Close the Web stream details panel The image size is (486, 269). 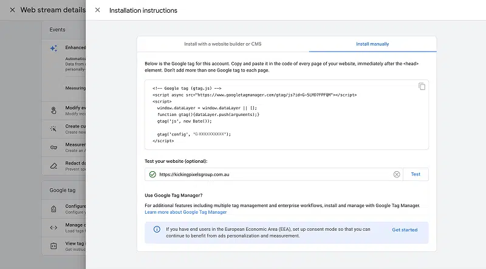coord(12,10)
